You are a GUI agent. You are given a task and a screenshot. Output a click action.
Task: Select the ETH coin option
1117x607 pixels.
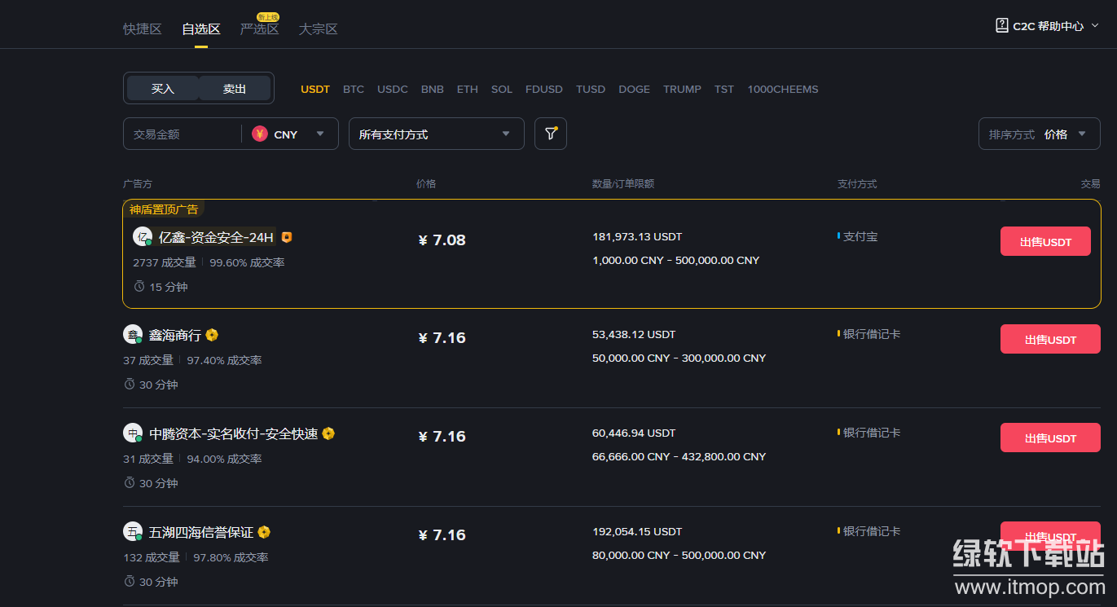468,90
